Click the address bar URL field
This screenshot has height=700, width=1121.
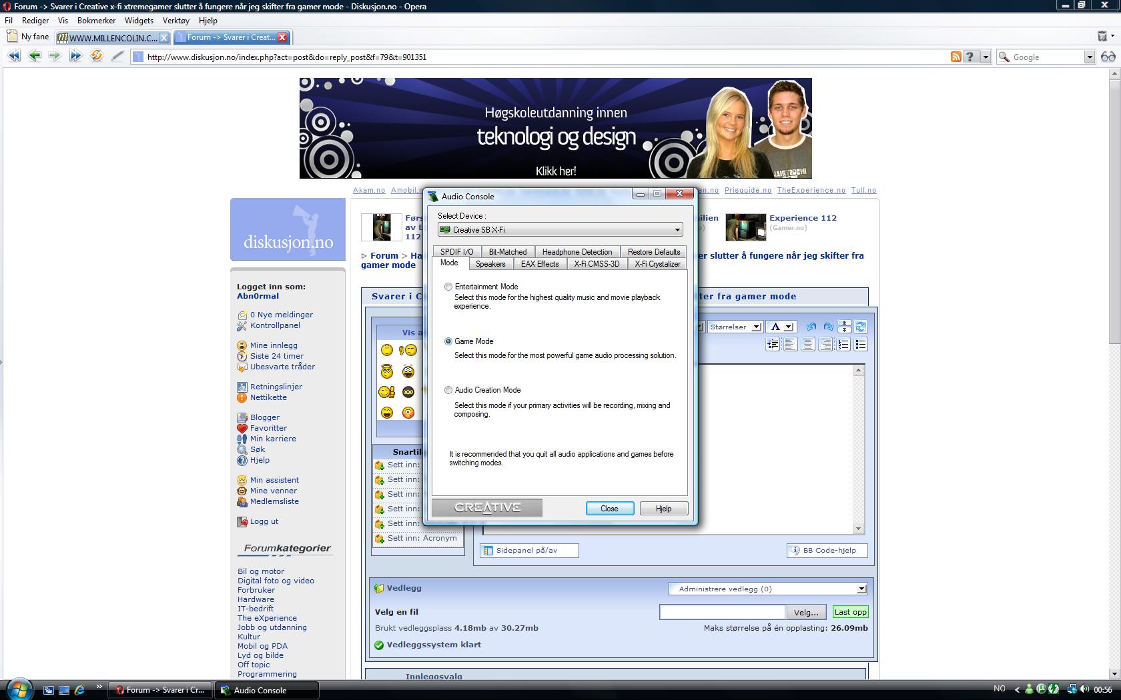click(547, 57)
